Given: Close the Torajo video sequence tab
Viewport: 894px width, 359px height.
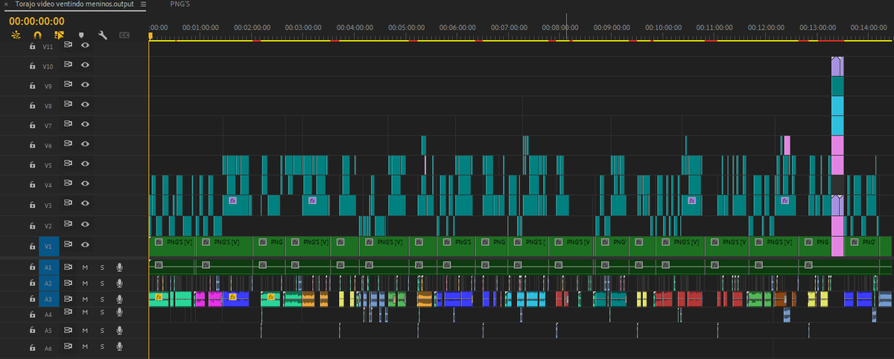Looking at the screenshot, I should tap(7, 4).
